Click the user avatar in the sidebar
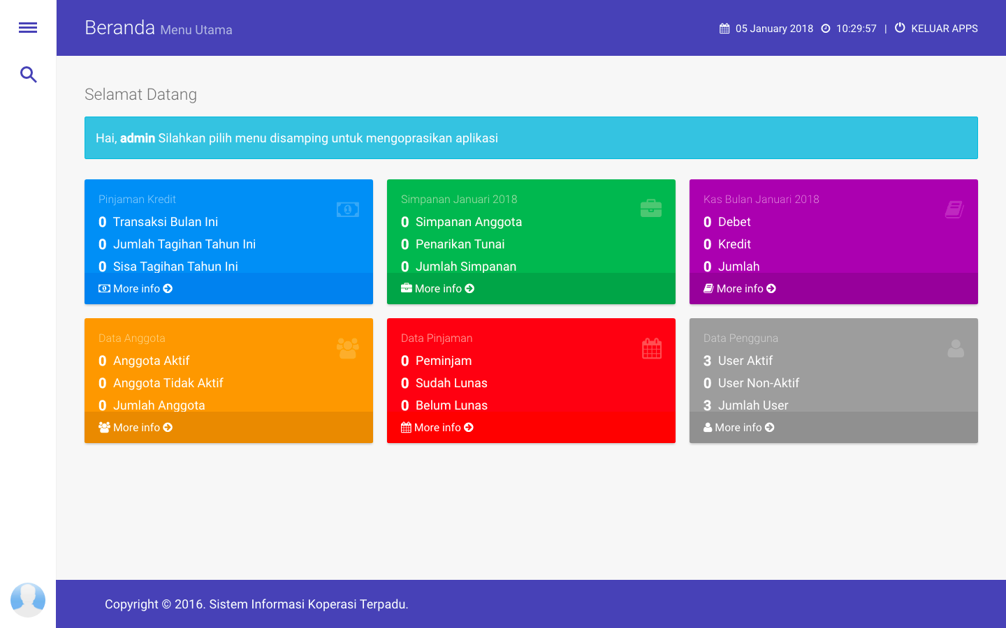Screen dimensions: 1006x628 tap(28, 599)
